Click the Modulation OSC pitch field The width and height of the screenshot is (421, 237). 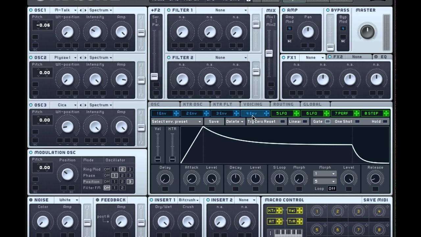click(x=43, y=167)
